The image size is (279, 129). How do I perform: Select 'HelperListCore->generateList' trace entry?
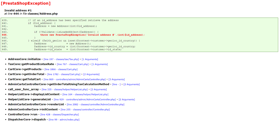29,100
